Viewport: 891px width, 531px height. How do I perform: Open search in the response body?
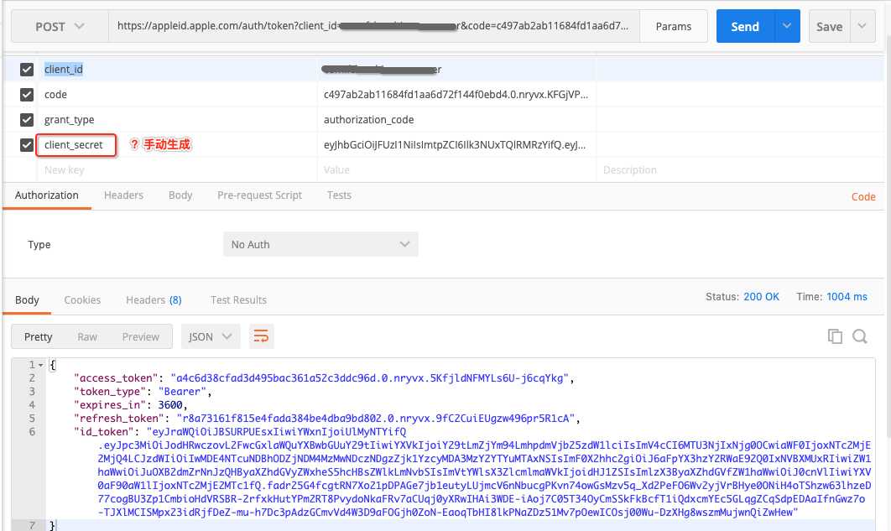860,336
